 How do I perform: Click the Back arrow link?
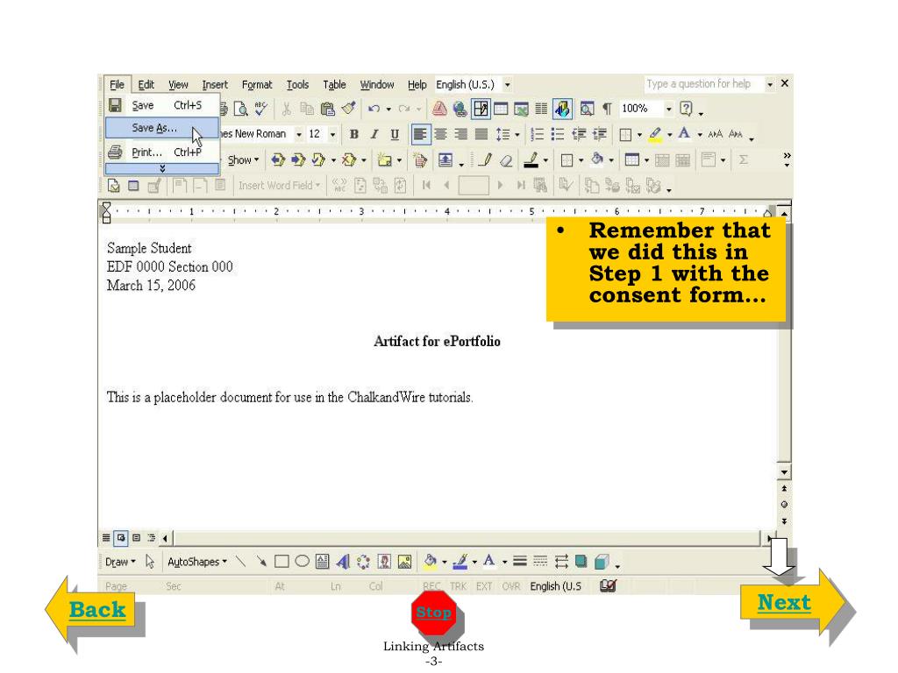coord(96,610)
